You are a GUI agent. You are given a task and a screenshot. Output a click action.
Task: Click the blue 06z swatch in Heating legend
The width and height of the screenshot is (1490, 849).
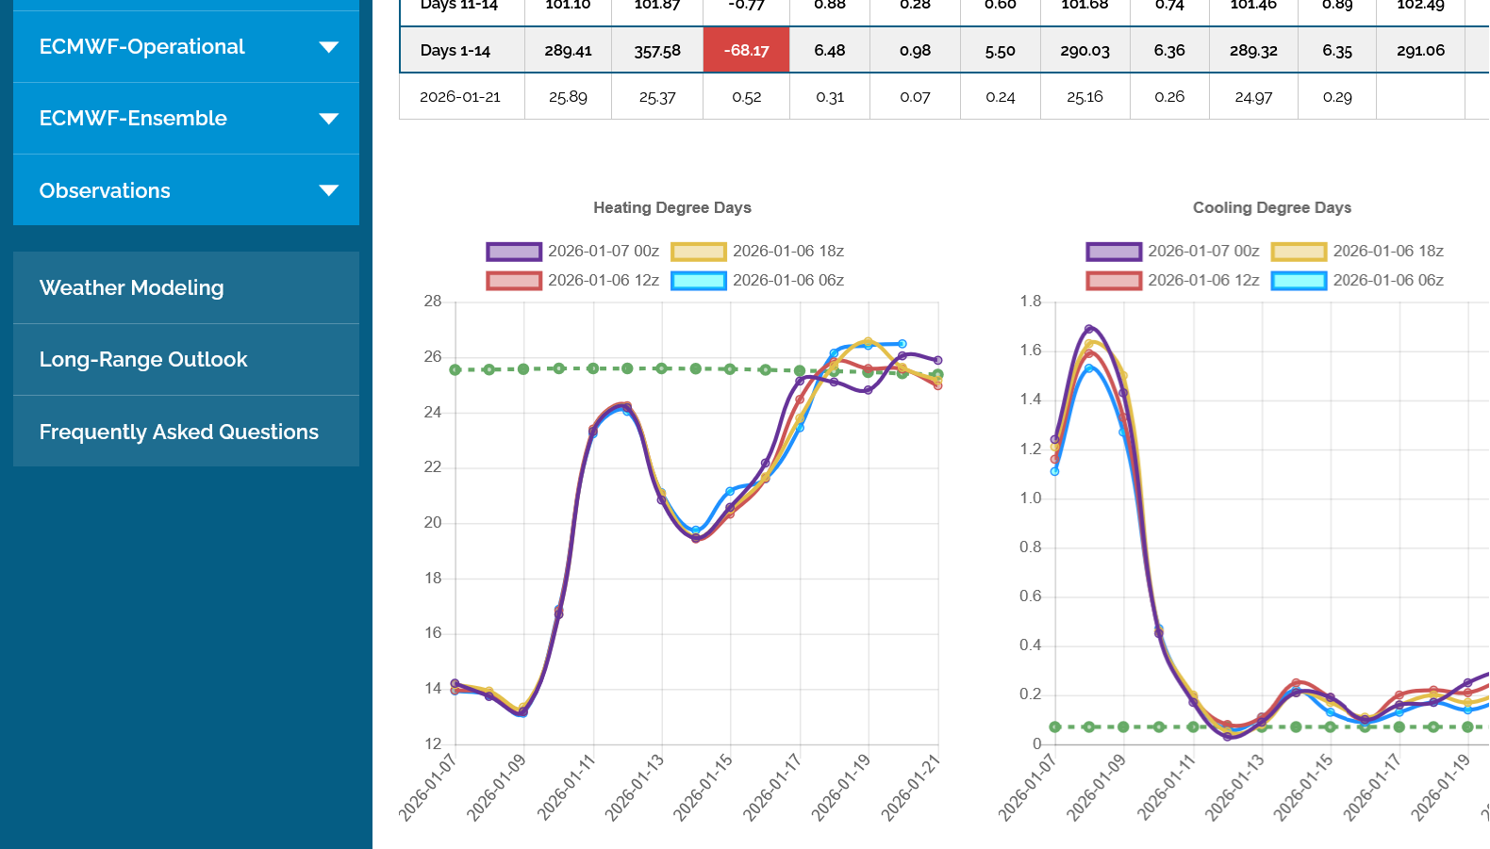[x=699, y=281]
